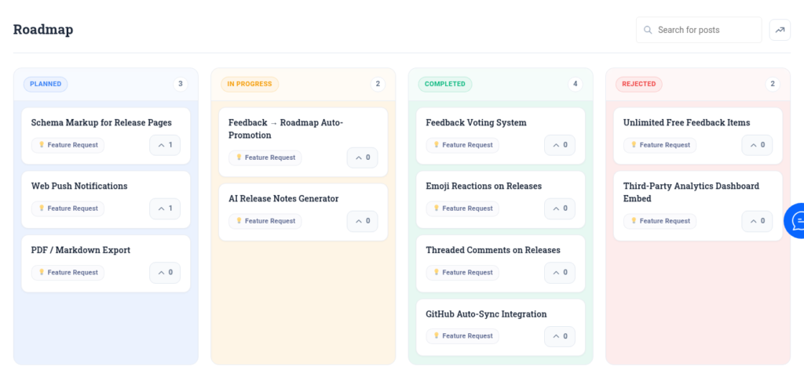Upvote Unlimited Free Feedback Items
Viewport: 804px width, 377px height.
point(758,145)
